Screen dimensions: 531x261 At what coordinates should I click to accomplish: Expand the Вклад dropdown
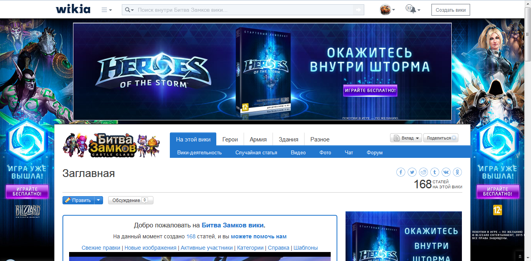tap(406, 138)
